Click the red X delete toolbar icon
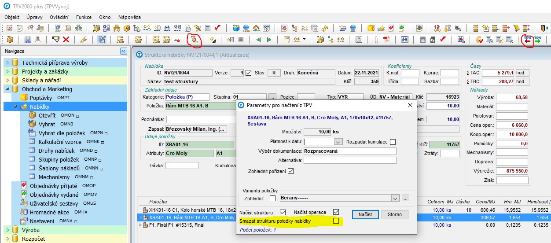The image size is (551, 243). pos(66,40)
